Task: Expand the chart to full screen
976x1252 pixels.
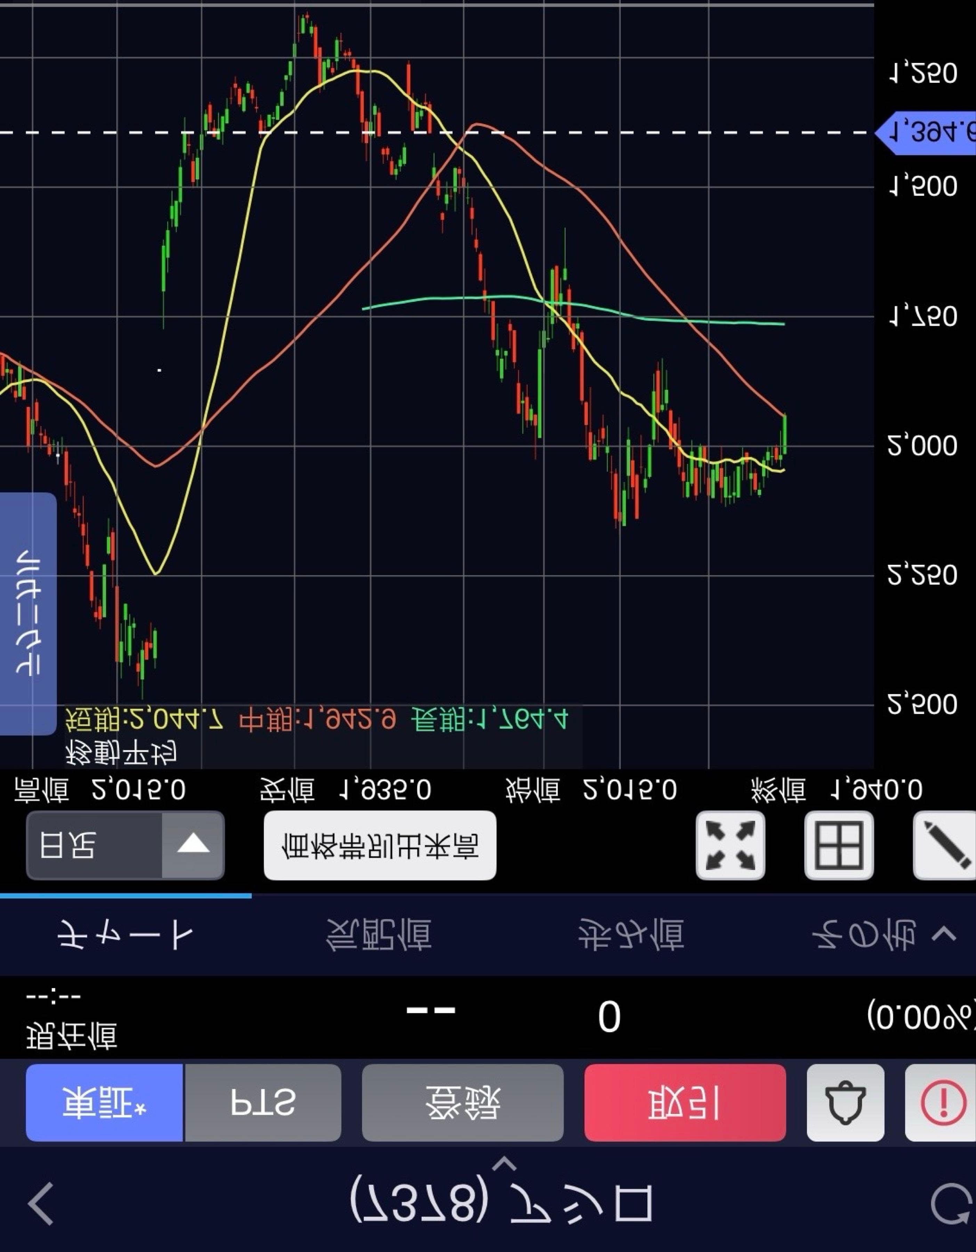Action: 730,845
